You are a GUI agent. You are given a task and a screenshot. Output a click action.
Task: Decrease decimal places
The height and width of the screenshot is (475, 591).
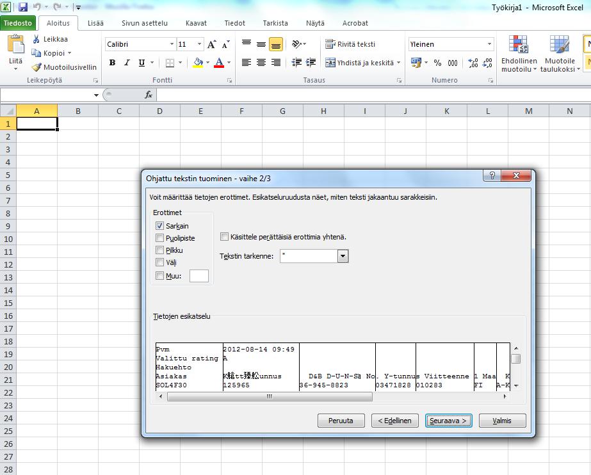click(487, 63)
